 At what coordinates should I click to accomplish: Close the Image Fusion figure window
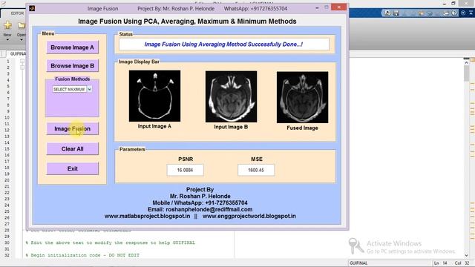(338, 7)
